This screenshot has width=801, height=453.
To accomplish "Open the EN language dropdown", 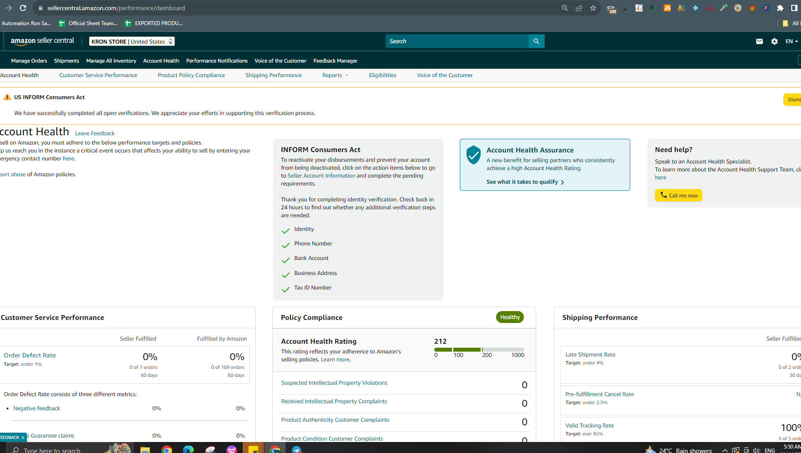I will click(x=792, y=41).
